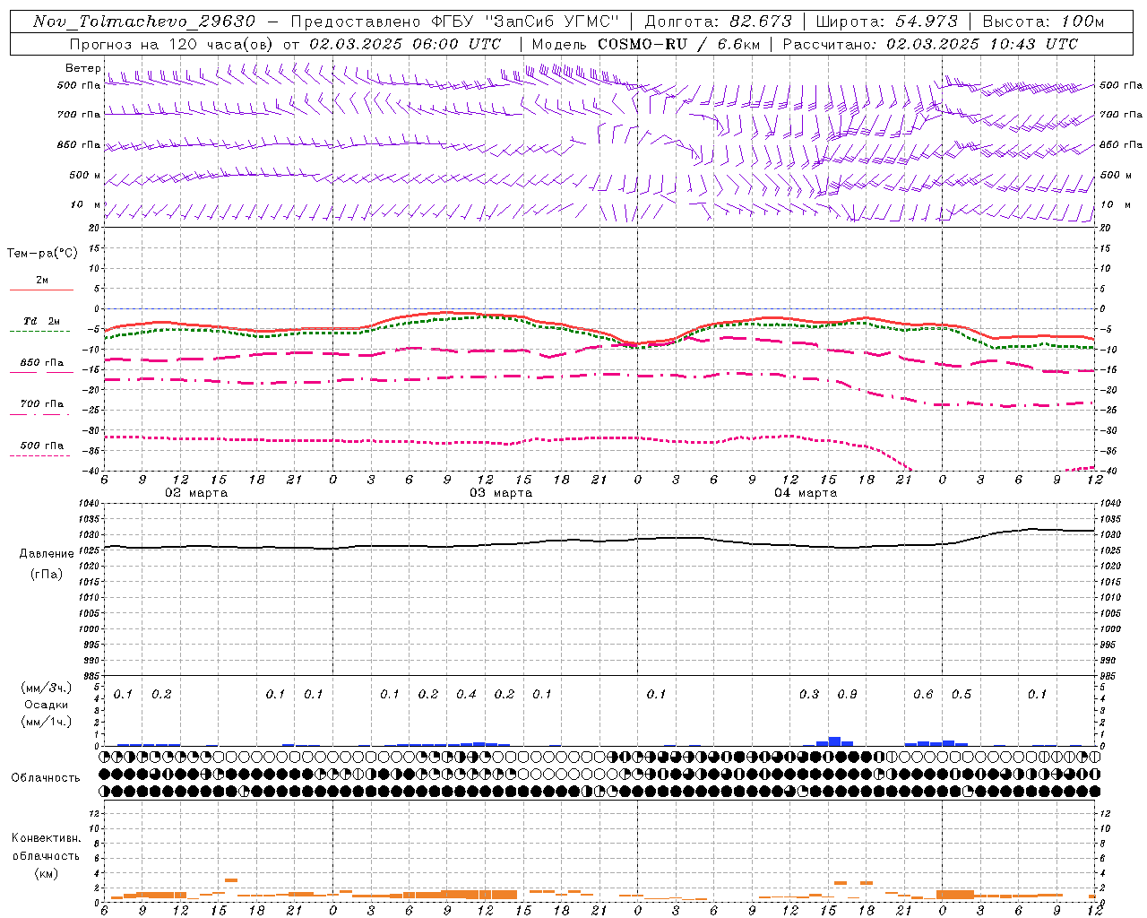Click the 'Давление' pressure panel label
Screen dimensions: 1147x918
coord(47,554)
